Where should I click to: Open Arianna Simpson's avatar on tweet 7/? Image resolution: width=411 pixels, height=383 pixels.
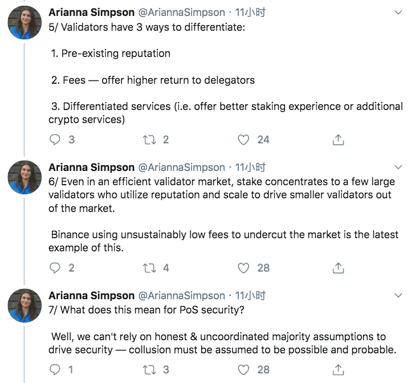pos(25,305)
